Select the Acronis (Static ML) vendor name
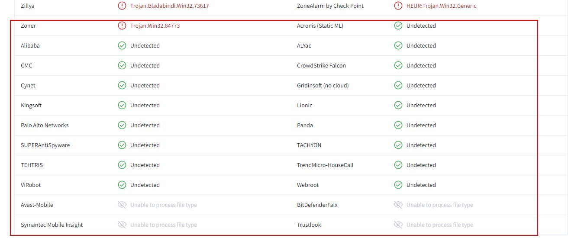This screenshot has height=238, width=568. [320, 26]
